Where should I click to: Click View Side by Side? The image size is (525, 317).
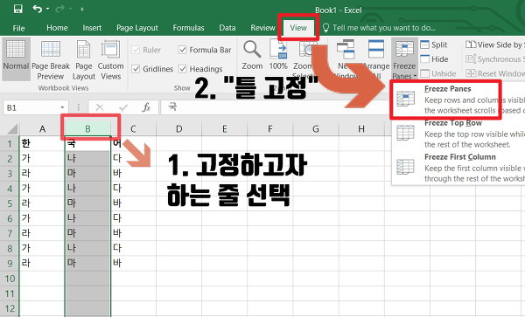click(x=494, y=45)
